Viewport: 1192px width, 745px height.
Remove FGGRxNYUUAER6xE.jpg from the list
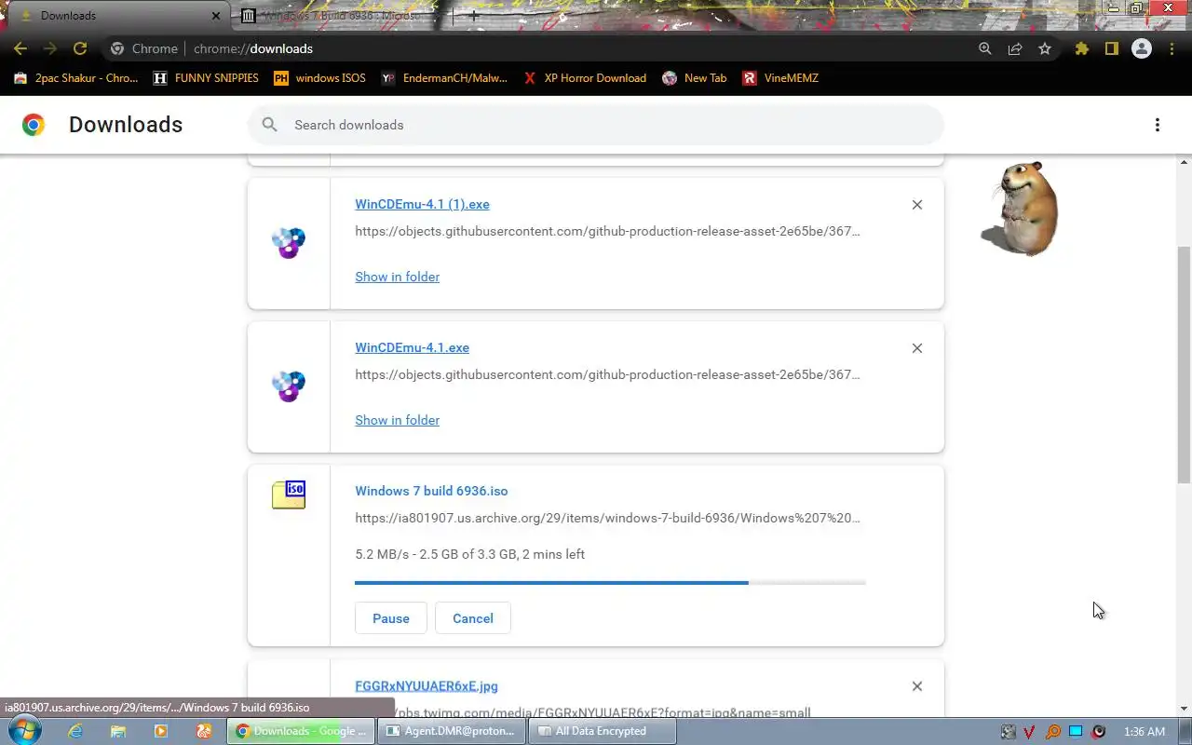917,686
